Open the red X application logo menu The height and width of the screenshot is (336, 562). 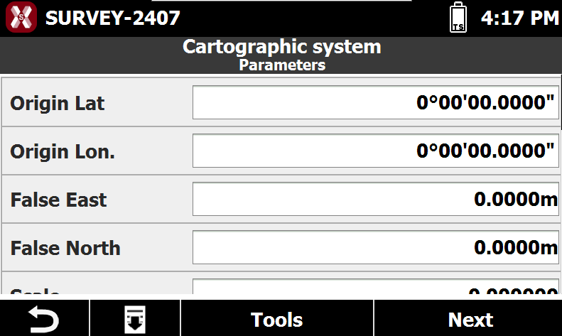tap(21, 17)
